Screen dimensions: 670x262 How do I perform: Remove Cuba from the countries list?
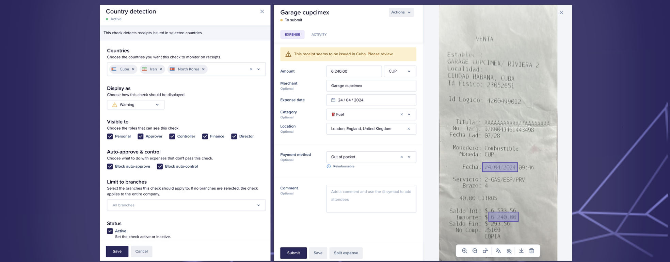133,69
